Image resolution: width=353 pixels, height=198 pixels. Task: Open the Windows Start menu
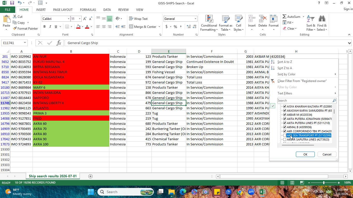tap(91, 192)
